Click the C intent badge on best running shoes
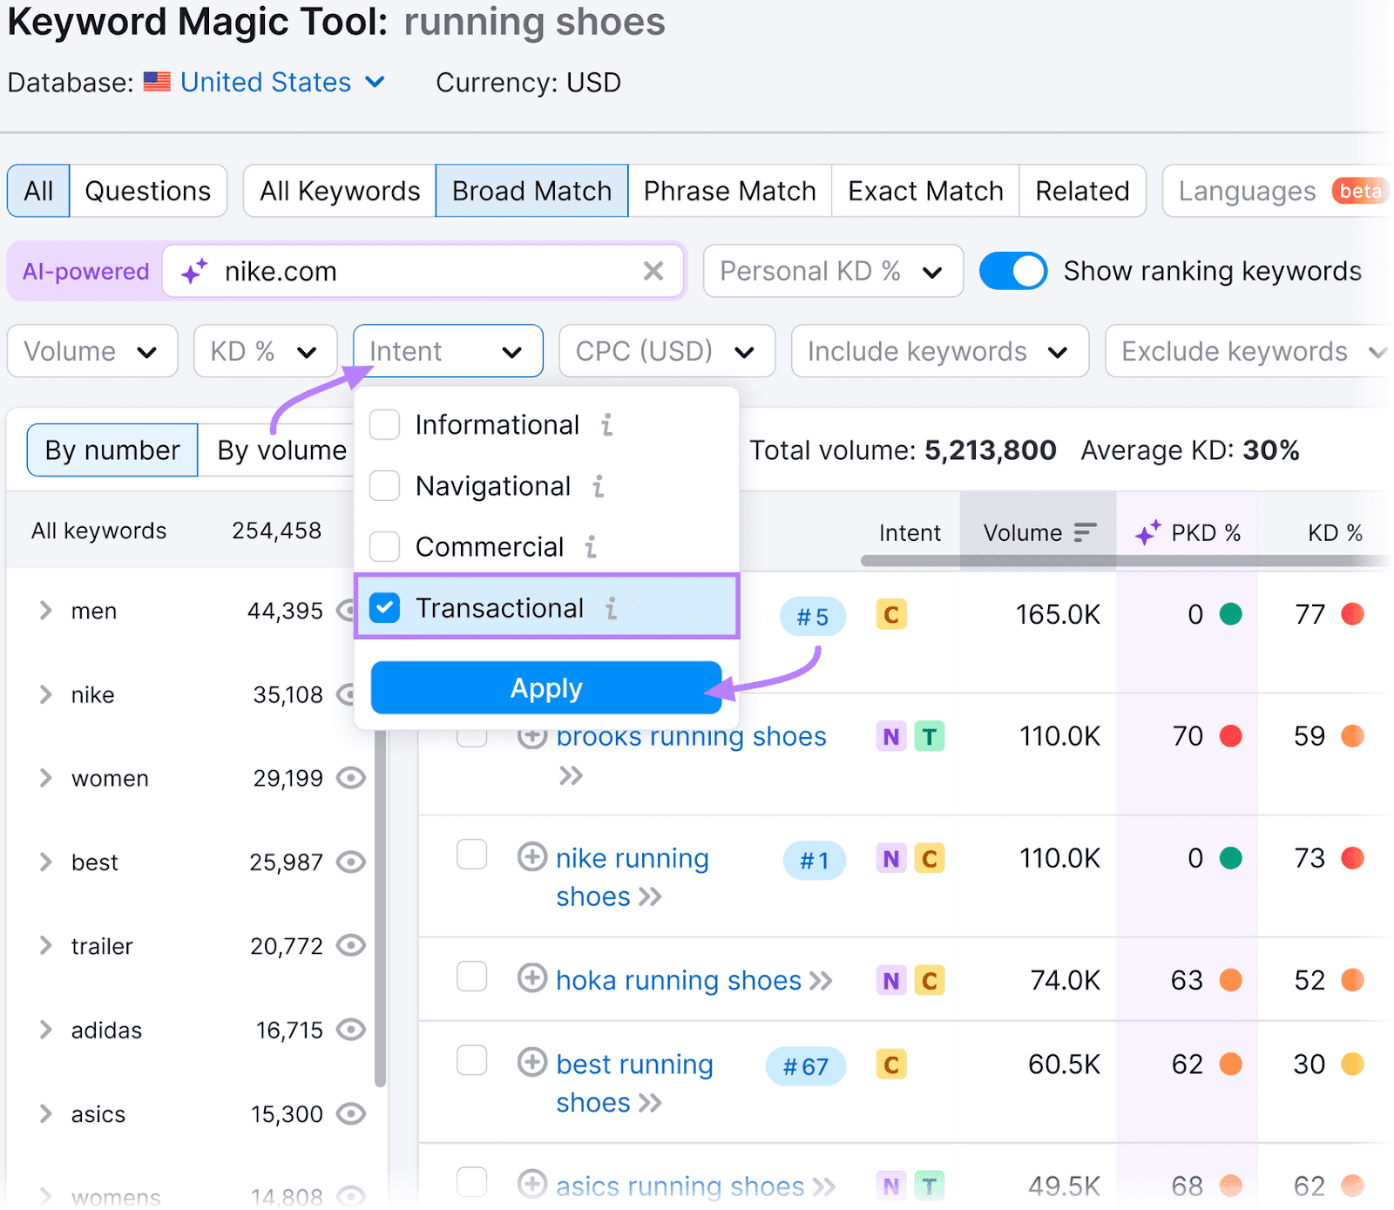 point(890,1065)
